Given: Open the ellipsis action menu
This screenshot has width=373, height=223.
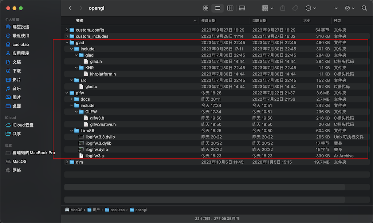Looking at the screenshot, I should [x=311, y=8].
